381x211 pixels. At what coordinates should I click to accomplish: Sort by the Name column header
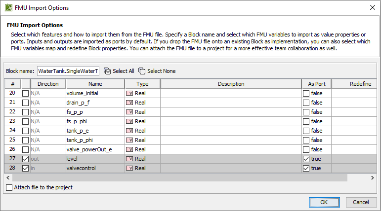tap(95, 84)
